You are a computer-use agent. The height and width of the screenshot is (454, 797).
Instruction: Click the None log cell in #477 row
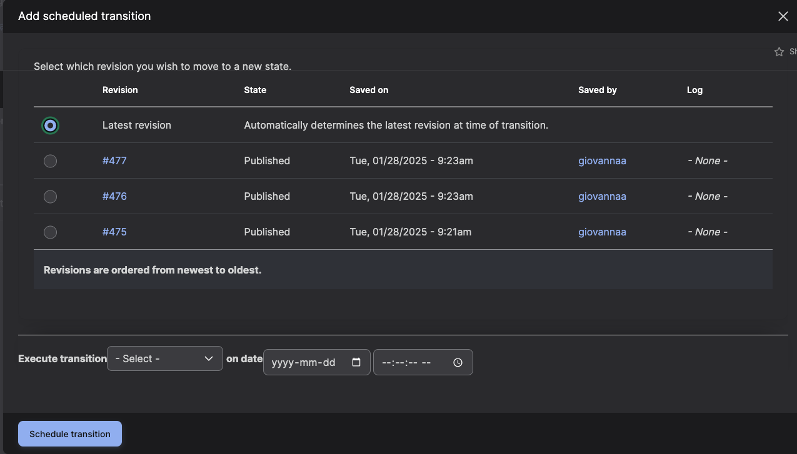click(707, 160)
